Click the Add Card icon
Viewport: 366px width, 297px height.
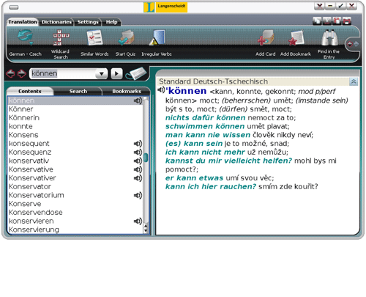tap(266, 37)
